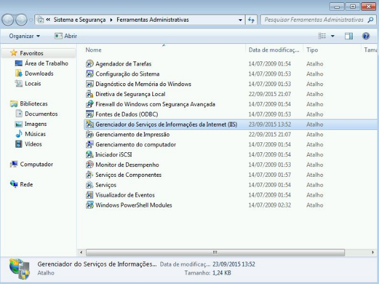379x284 pixels.
Task: Expand the address bar history dropdown
Action: [240, 20]
